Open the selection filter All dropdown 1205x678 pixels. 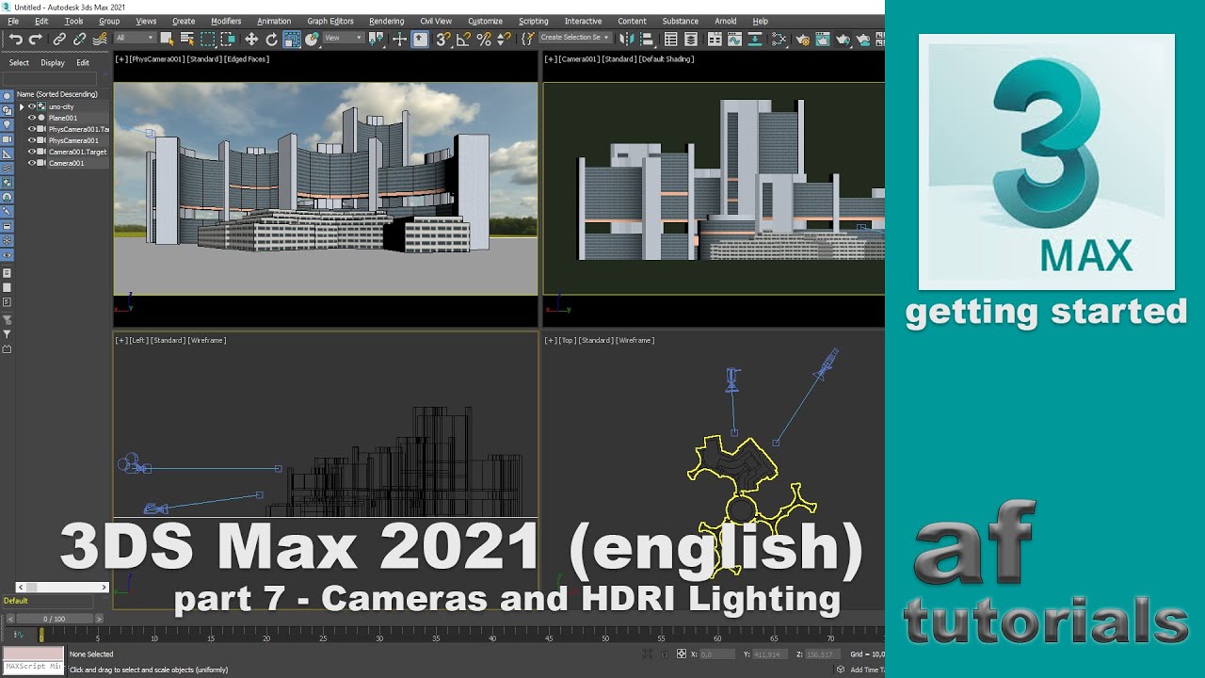tap(135, 38)
